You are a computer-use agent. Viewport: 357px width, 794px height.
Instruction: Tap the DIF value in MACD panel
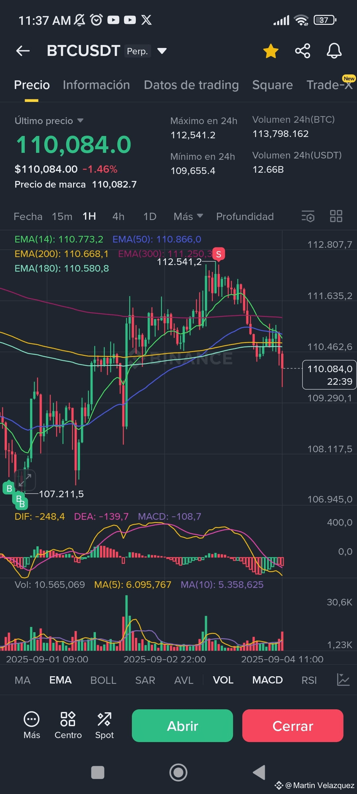(x=40, y=516)
